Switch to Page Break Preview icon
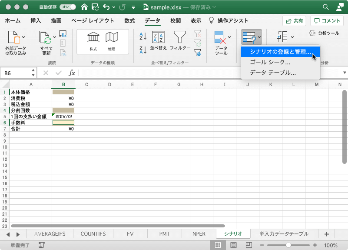This screenshot has width=348, height=250. point(249,245)
